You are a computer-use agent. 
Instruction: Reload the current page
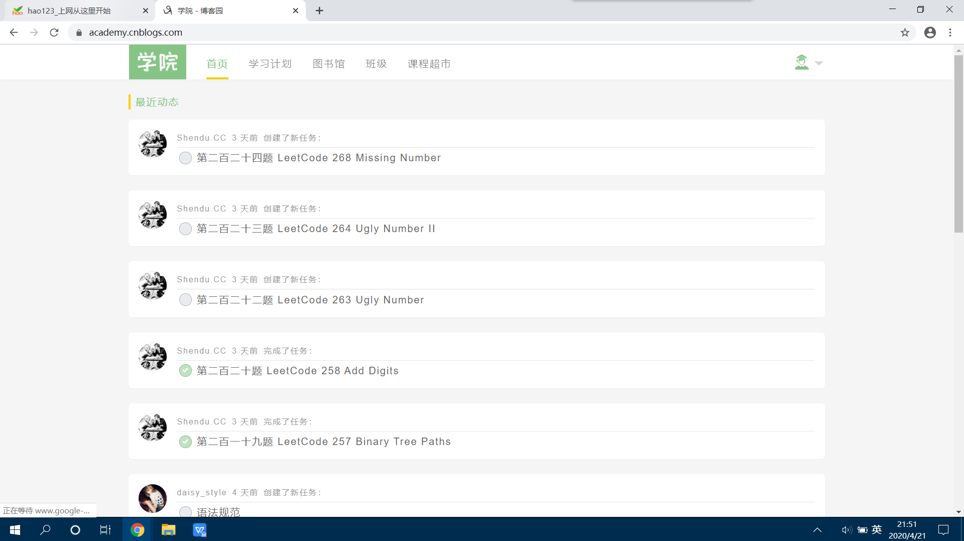point(54,32)
